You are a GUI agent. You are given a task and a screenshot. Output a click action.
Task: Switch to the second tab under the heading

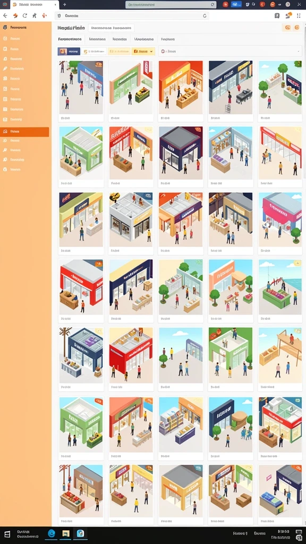tap(97, 39)
